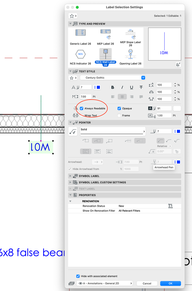Toggle Bold text formatting

(x=112, y=87)
